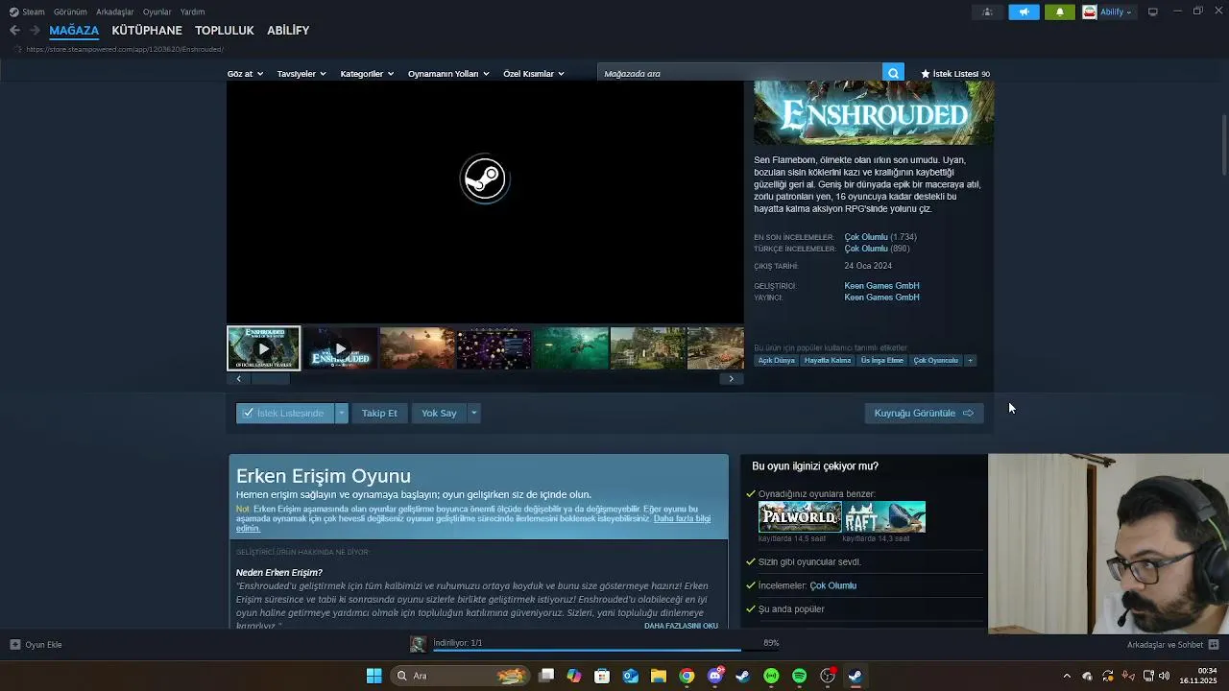Open the Keen Games GmbH developer link
Image resolution: width=1229 pixels, height=691 pixels.
click(x=881, y=286)
